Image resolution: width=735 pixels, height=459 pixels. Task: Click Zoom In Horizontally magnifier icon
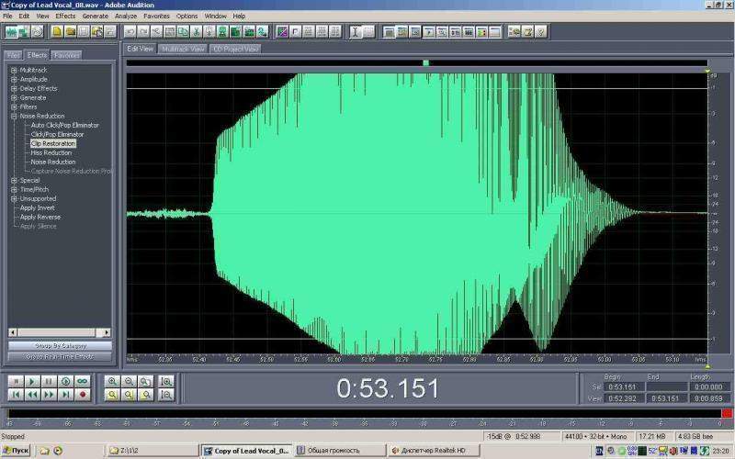[113, 381]
